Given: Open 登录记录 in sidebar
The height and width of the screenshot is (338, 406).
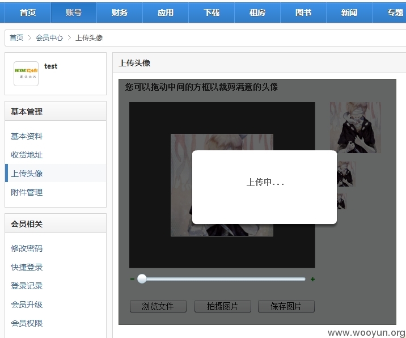Looking at the screenshot, I should point(27,286).
